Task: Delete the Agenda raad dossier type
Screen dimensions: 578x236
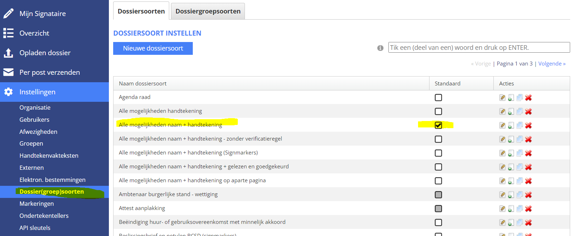Action: 528,98
